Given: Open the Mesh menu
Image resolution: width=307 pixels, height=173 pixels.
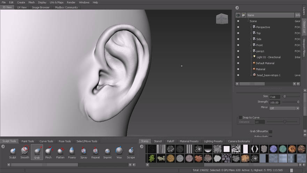Looking at the screenshot, I should (x=31, y=2).
